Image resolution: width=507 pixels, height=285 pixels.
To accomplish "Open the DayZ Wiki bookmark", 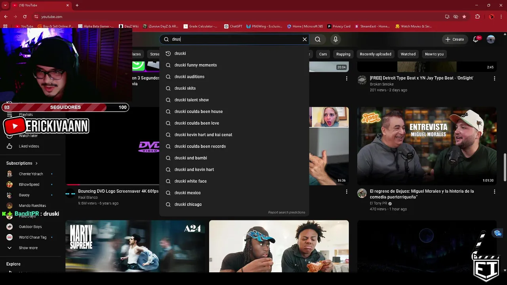I will 128,27.
